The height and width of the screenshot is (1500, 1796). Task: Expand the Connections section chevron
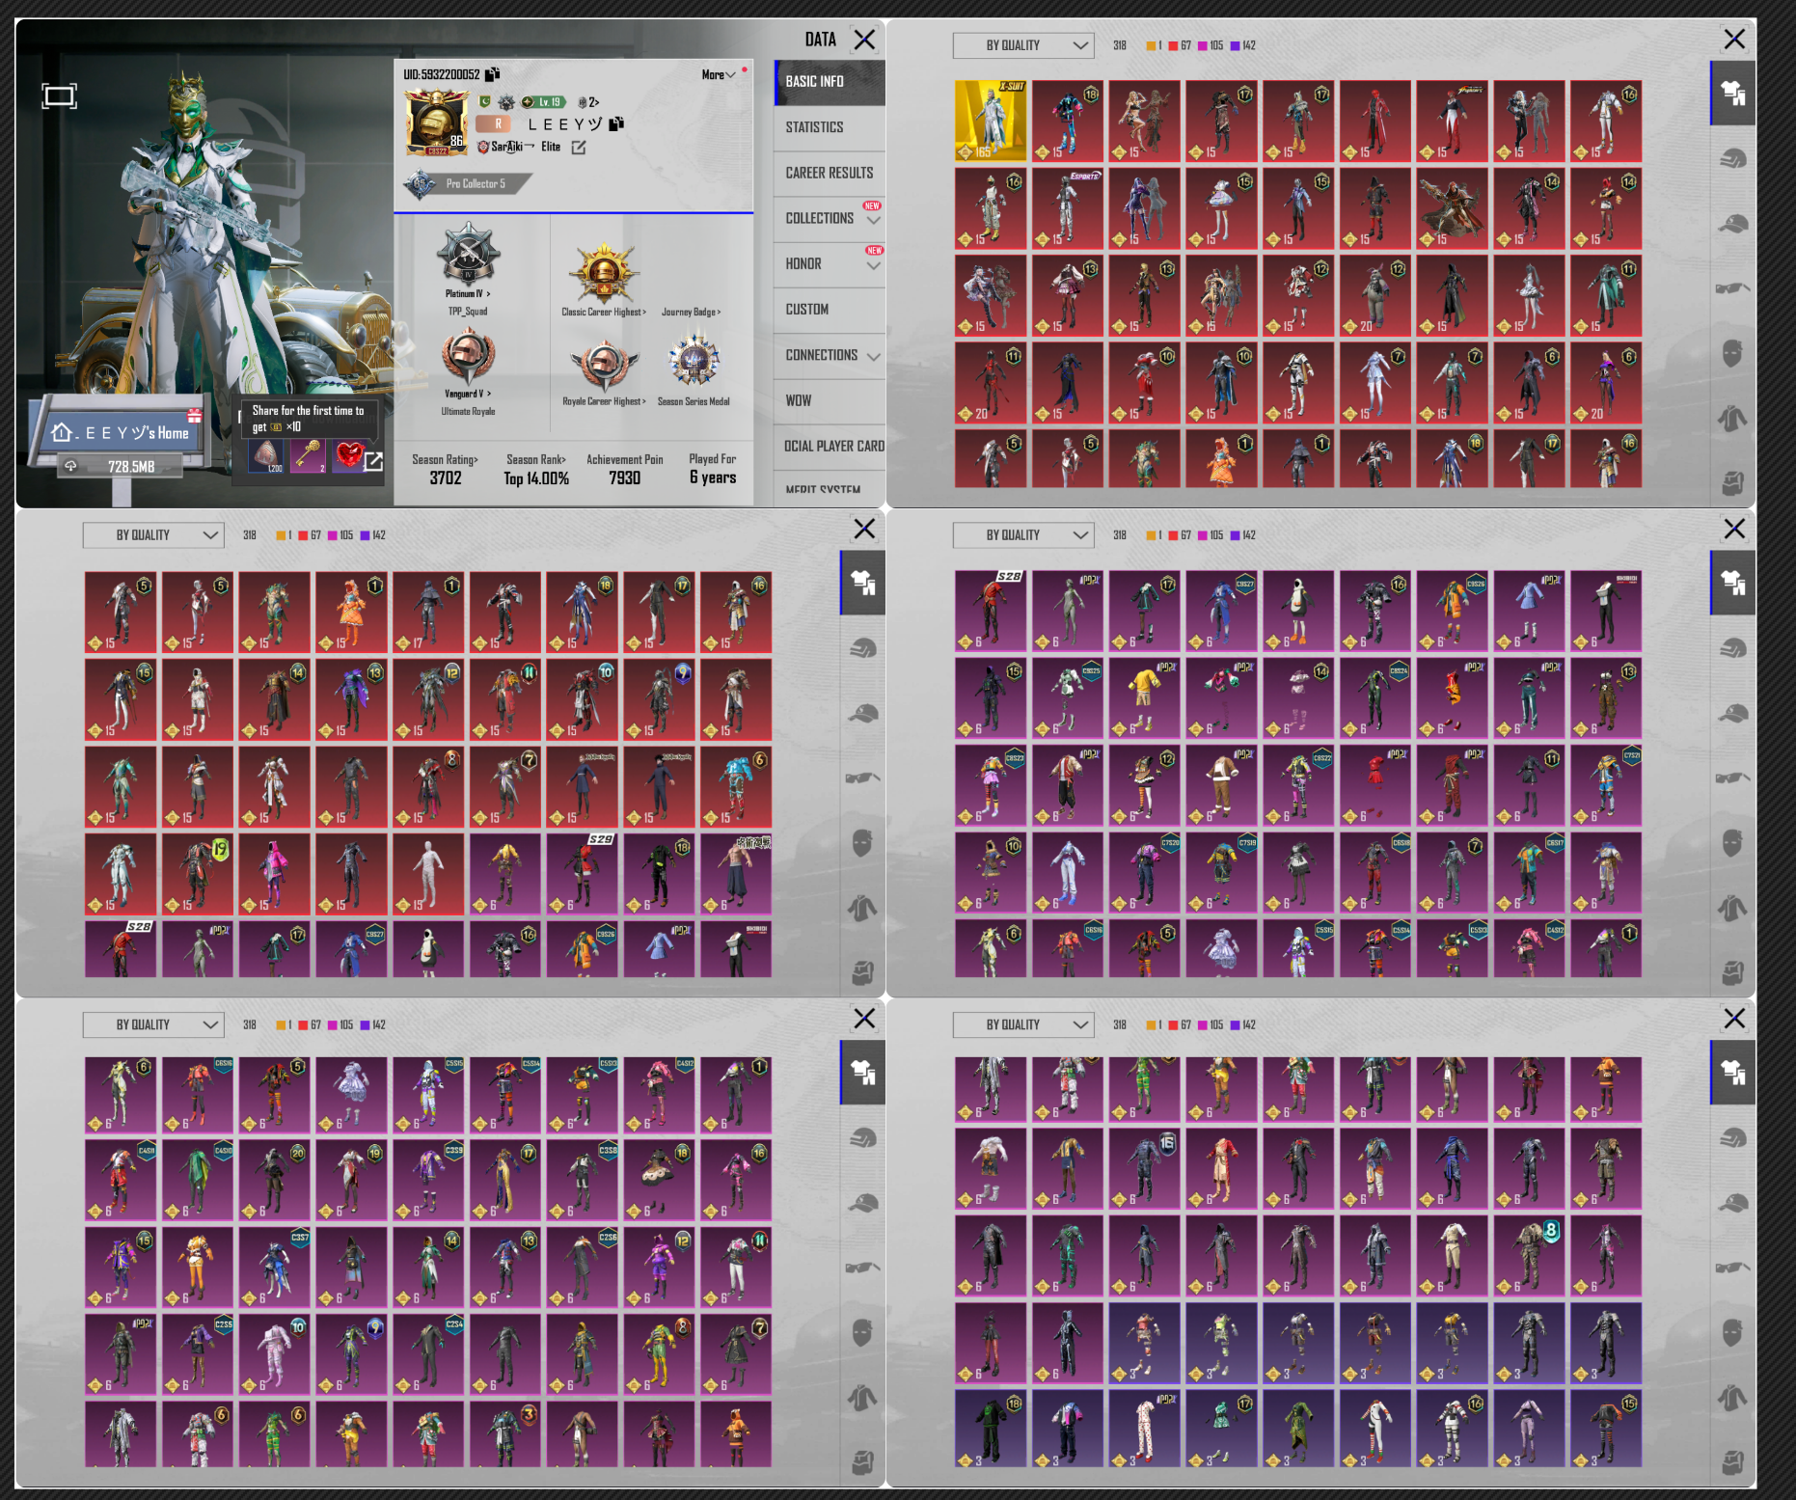point(874,357)
